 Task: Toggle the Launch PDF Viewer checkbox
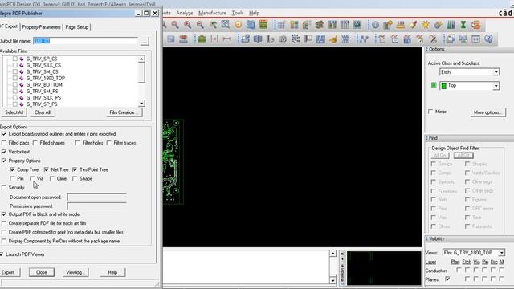coord(2,254)
